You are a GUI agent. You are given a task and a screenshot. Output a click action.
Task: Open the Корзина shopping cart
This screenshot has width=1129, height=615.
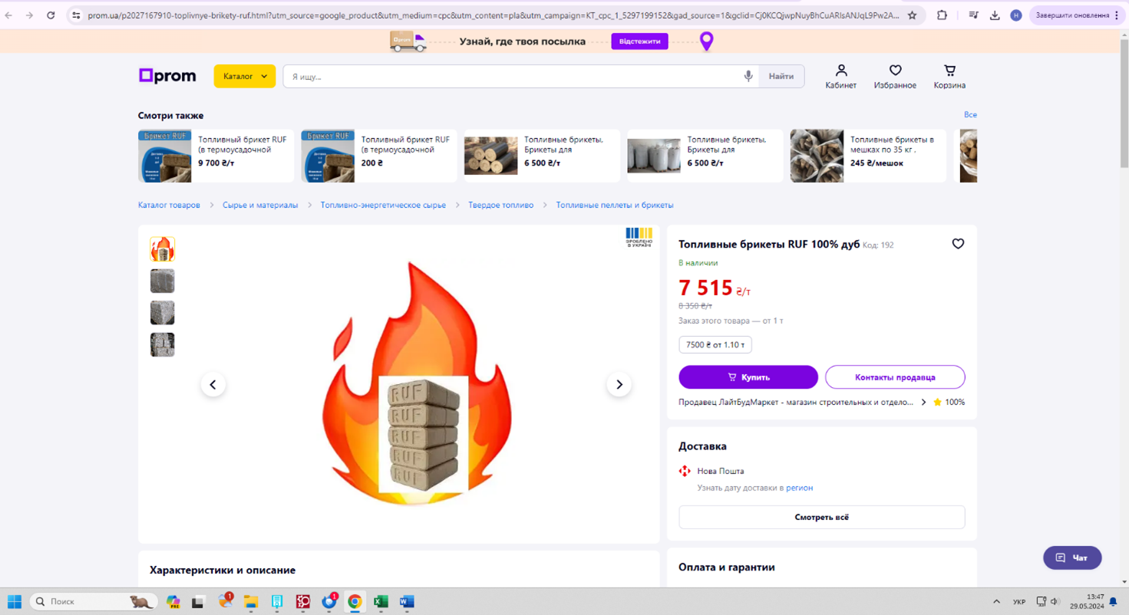[x=949, y=77]
